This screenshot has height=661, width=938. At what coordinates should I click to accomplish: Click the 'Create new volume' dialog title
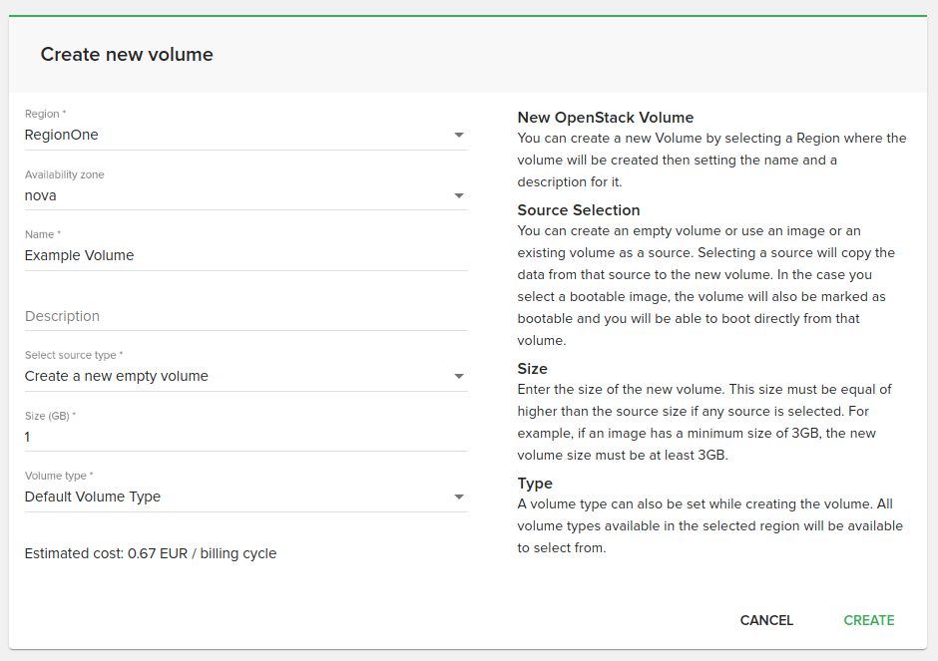[127, 55]
